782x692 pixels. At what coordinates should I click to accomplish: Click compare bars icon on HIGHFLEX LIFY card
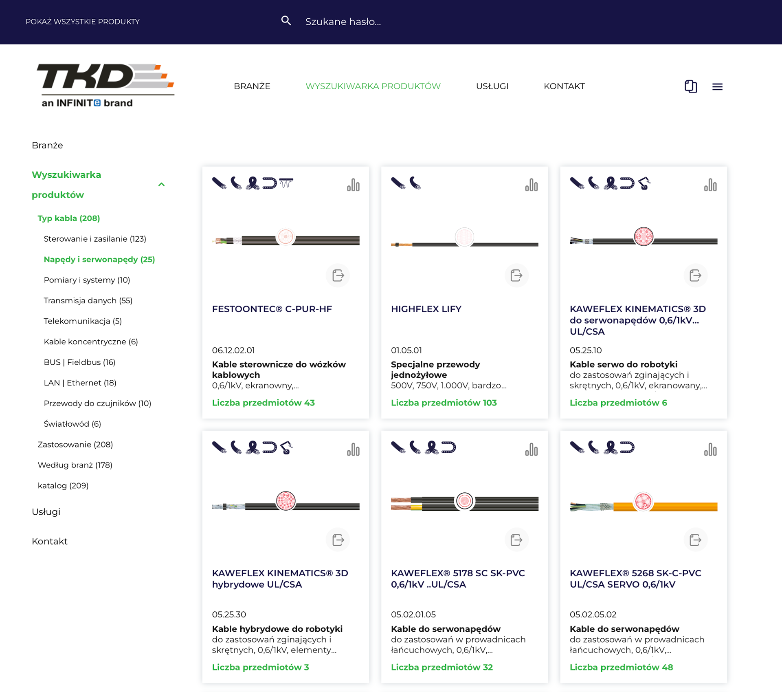click(x=532, y=185)
